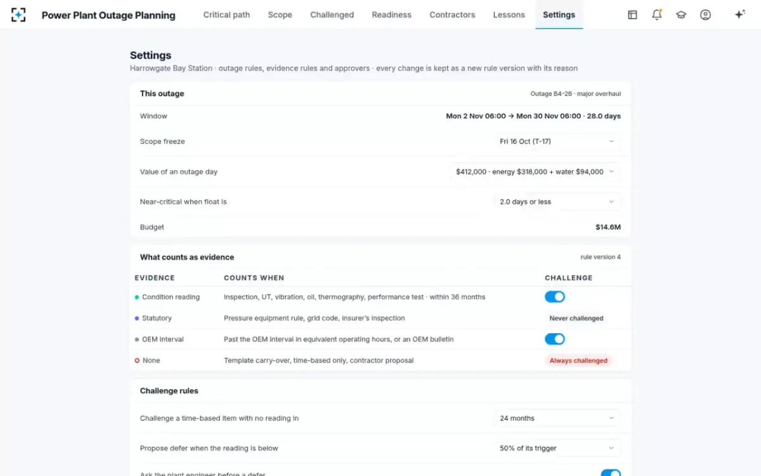Click the app logo icon
Viewport: 761px width, 476px height.
(x=18, y=15)
